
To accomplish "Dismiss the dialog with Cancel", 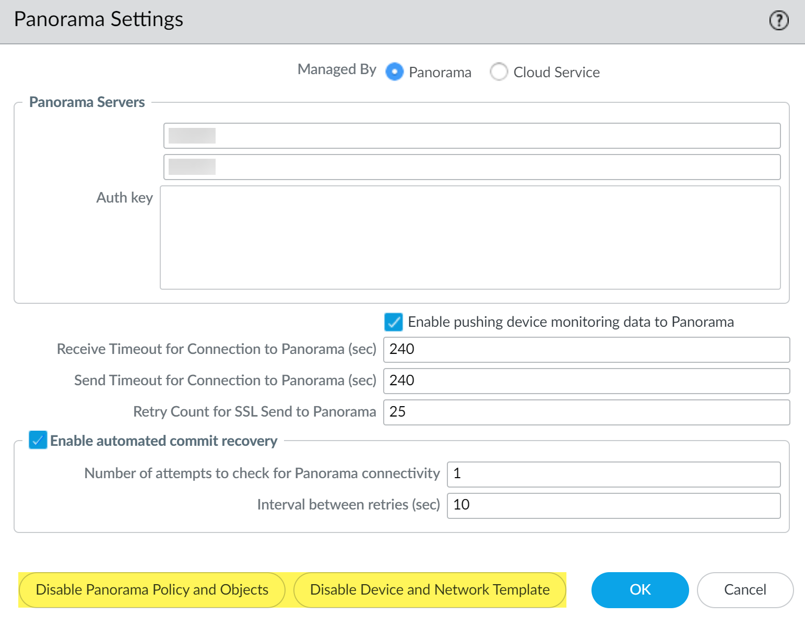I will [745, 590].
